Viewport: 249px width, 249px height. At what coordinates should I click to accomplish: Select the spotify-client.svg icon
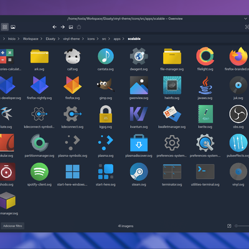(39, 172)
